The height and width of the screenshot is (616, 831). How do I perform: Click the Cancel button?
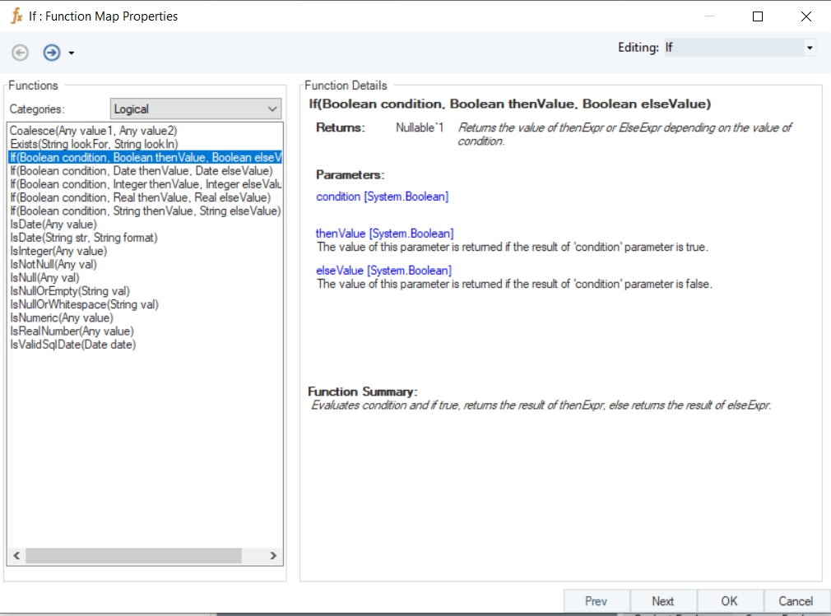(796, 601)
